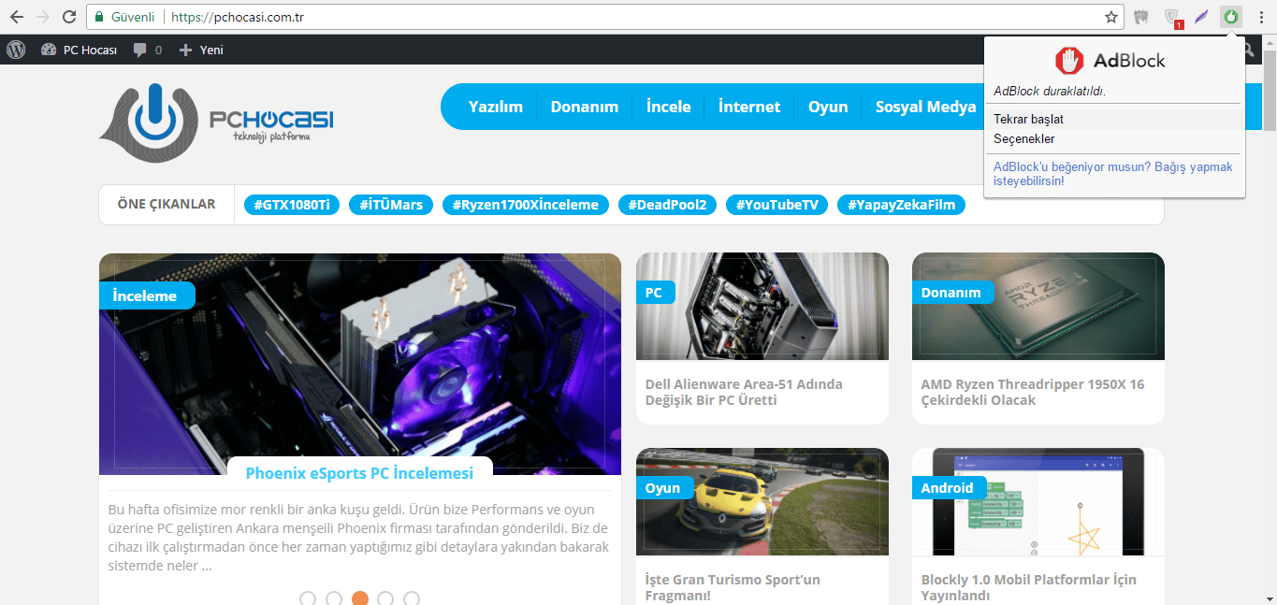Click the shield extension with red badge
This screenshot has height=605, width=1277.
click(x=1171, y=17)
